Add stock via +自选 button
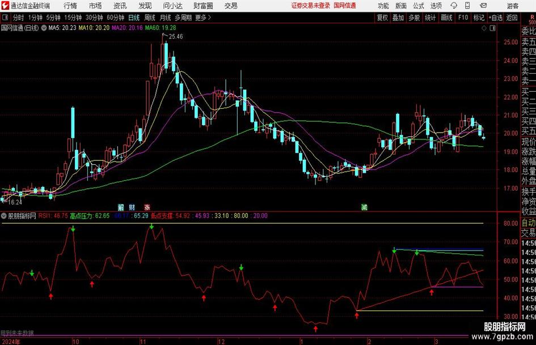The height and width of the screenshot is (345, 536). click(496, 18)
